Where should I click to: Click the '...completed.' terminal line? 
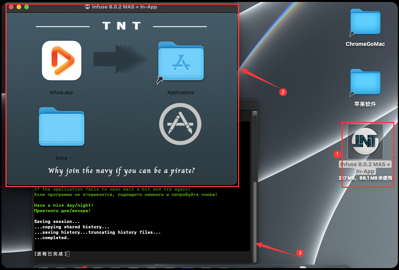pyautogui.click(x=52, y=238)
